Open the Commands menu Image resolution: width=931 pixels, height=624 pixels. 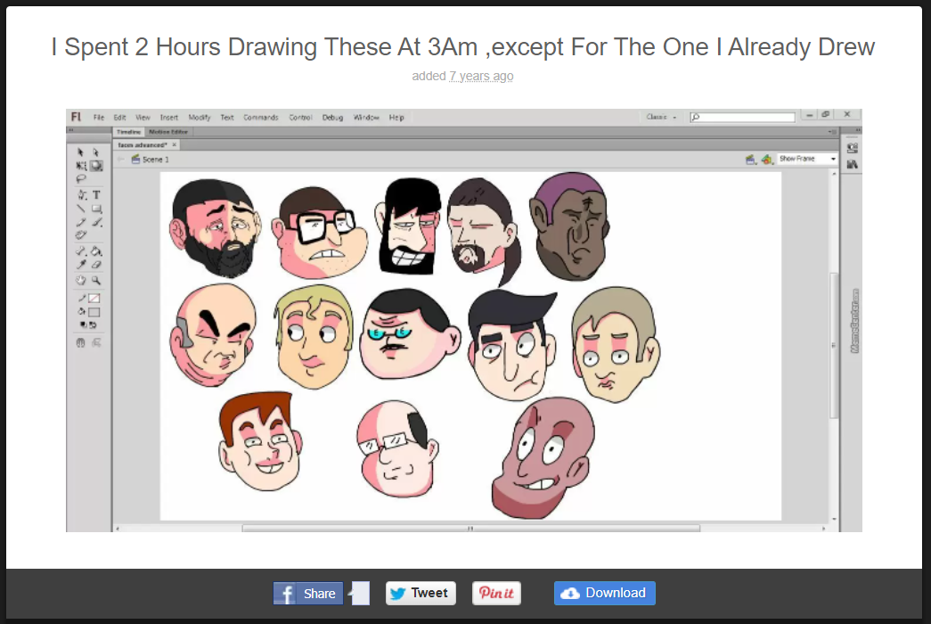pyautogui.click(x=261, y=117)
